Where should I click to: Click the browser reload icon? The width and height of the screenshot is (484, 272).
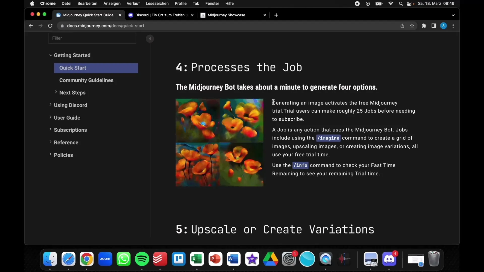tap(50, 26)
